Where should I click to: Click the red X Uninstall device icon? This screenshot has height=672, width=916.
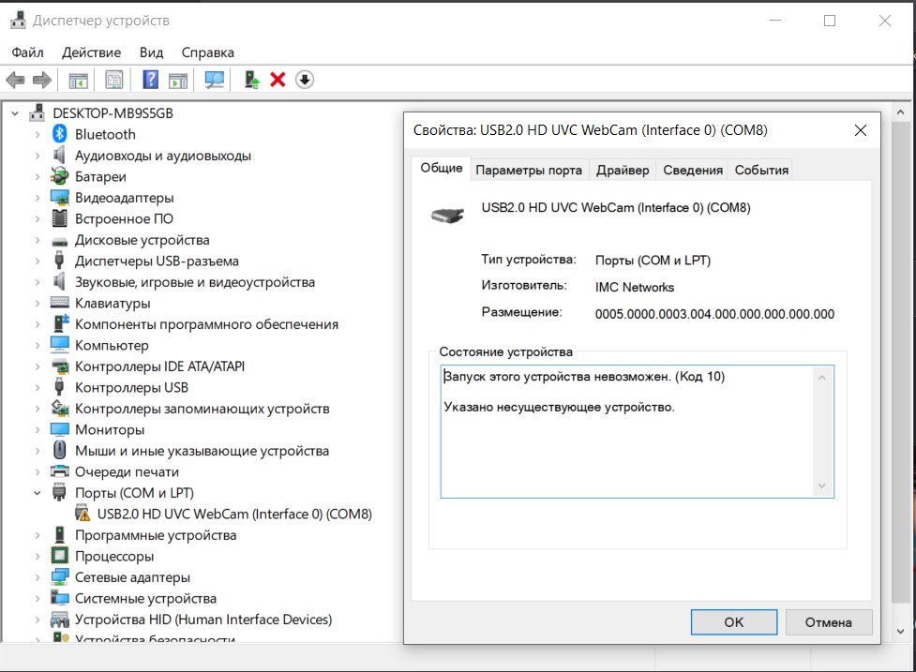coord(278,81)
